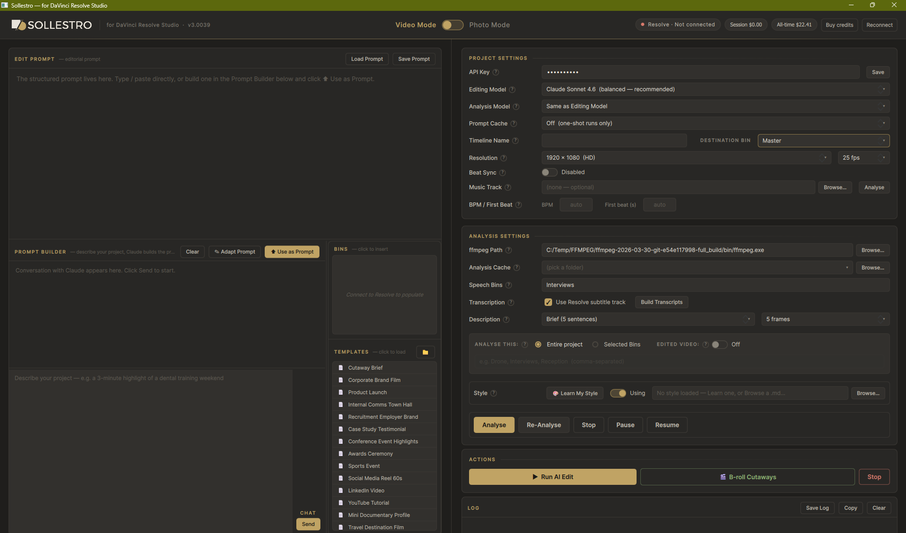Click the help icon next to Style
This screenshot has width=906, height=533.
[x=494, y=393]
